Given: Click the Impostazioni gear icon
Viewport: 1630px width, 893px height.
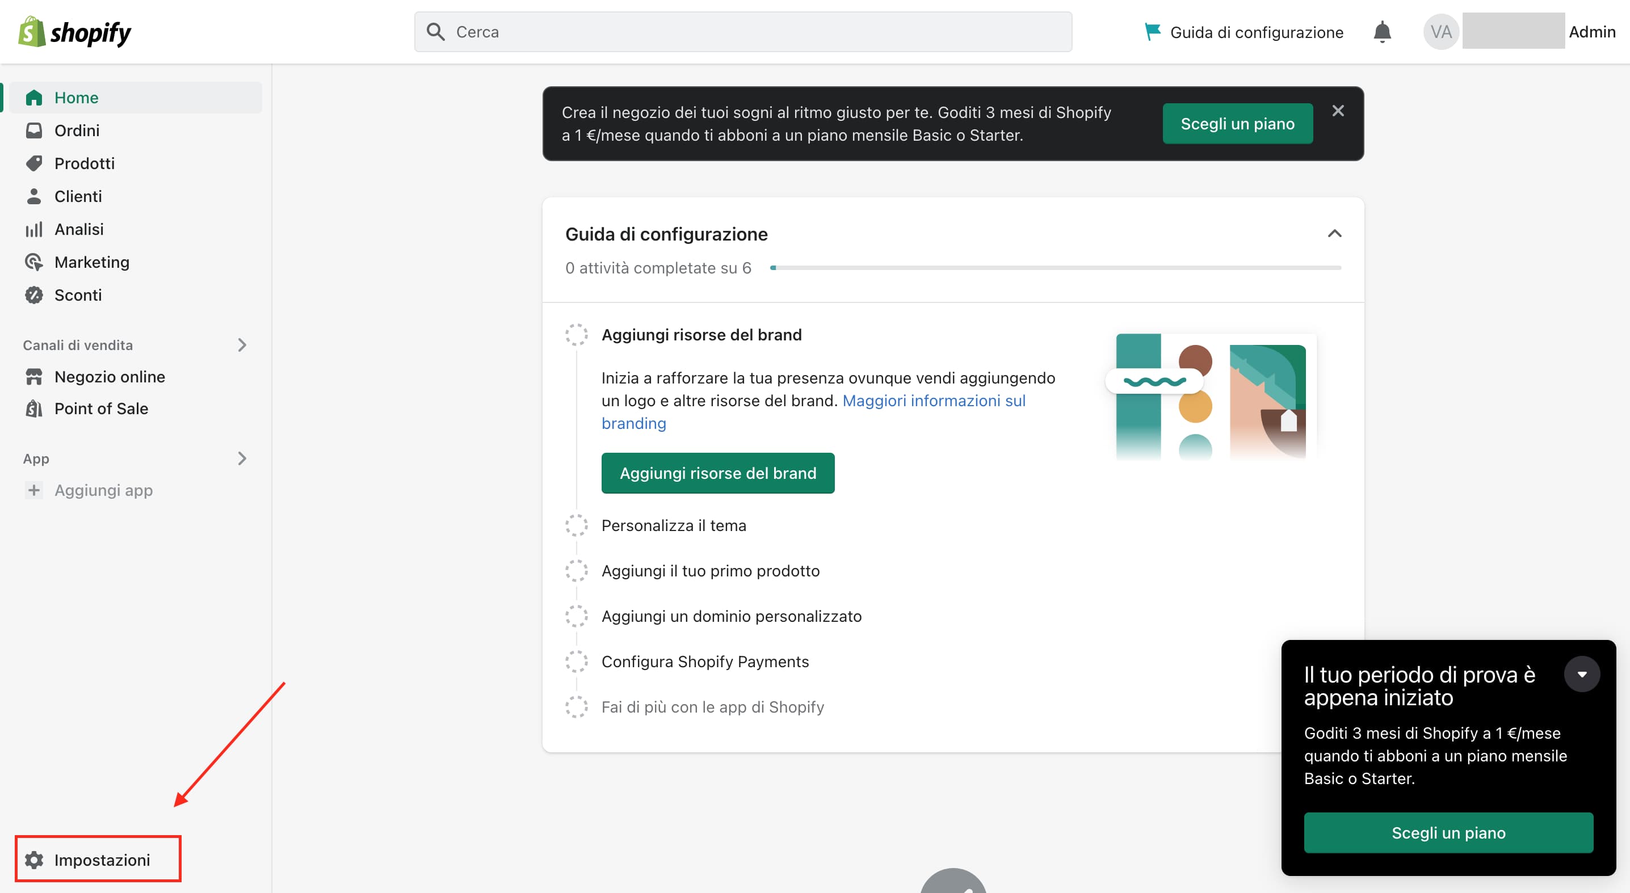Looking at the screenshot, I should coord(33,860).
